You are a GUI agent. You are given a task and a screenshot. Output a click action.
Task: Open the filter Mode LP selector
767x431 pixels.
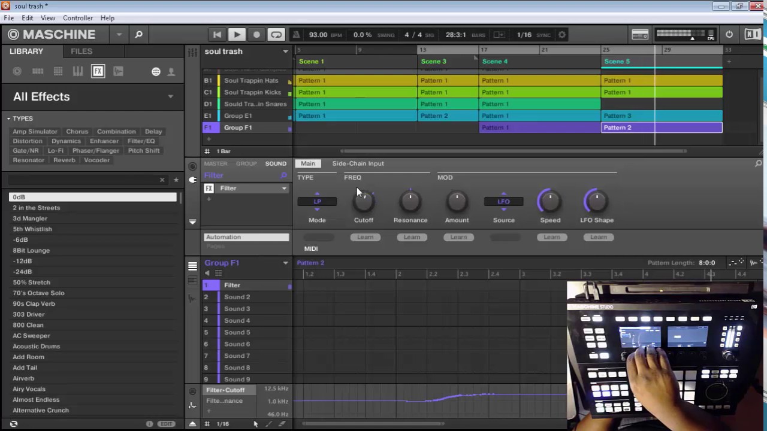click(317, 201)
